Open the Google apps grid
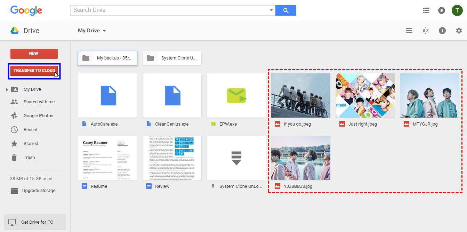Image resolution: width=467 pixels, height=232 pixels. pyautogui.click(x=426, y=10)
